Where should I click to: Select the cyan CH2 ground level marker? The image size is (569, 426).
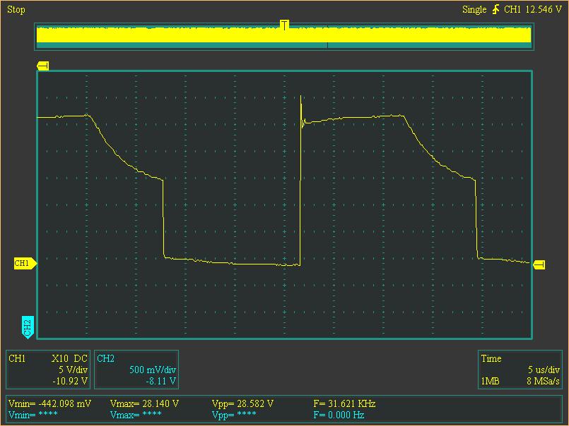coord(27,327)
